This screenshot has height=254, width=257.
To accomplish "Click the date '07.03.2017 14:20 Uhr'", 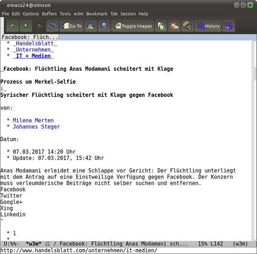I will tap(44, 151).
